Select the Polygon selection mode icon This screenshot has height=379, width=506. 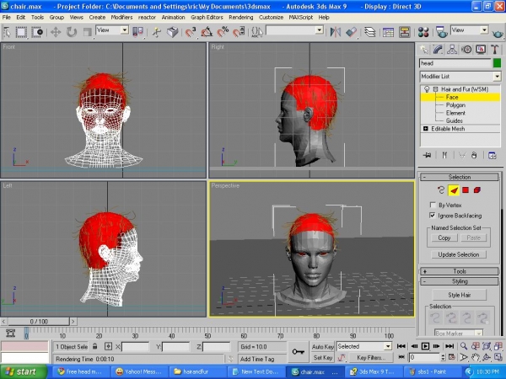466,190
